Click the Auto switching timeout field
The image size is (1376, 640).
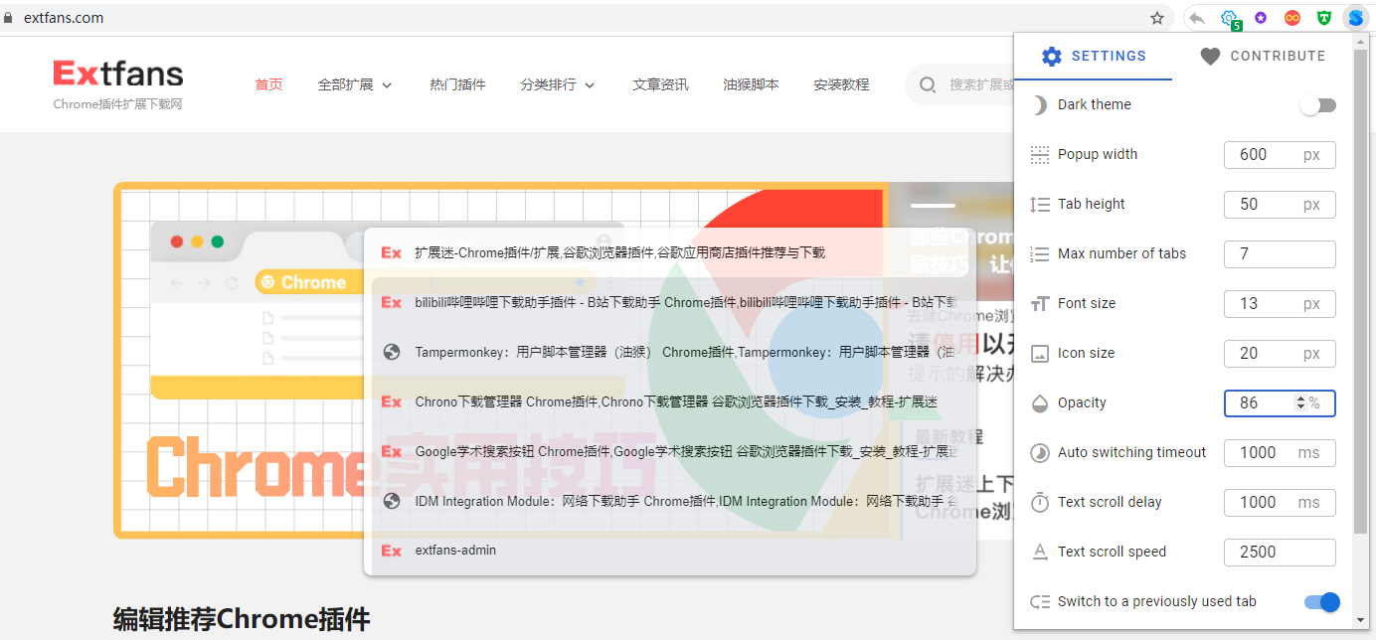tap(1280, 453)
